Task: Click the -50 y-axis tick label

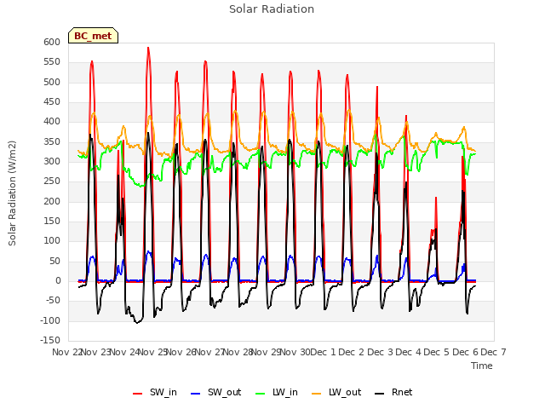Action: pyautogui.click(x=54, y=301)
